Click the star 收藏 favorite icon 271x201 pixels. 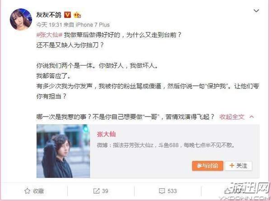pos(27,191)
